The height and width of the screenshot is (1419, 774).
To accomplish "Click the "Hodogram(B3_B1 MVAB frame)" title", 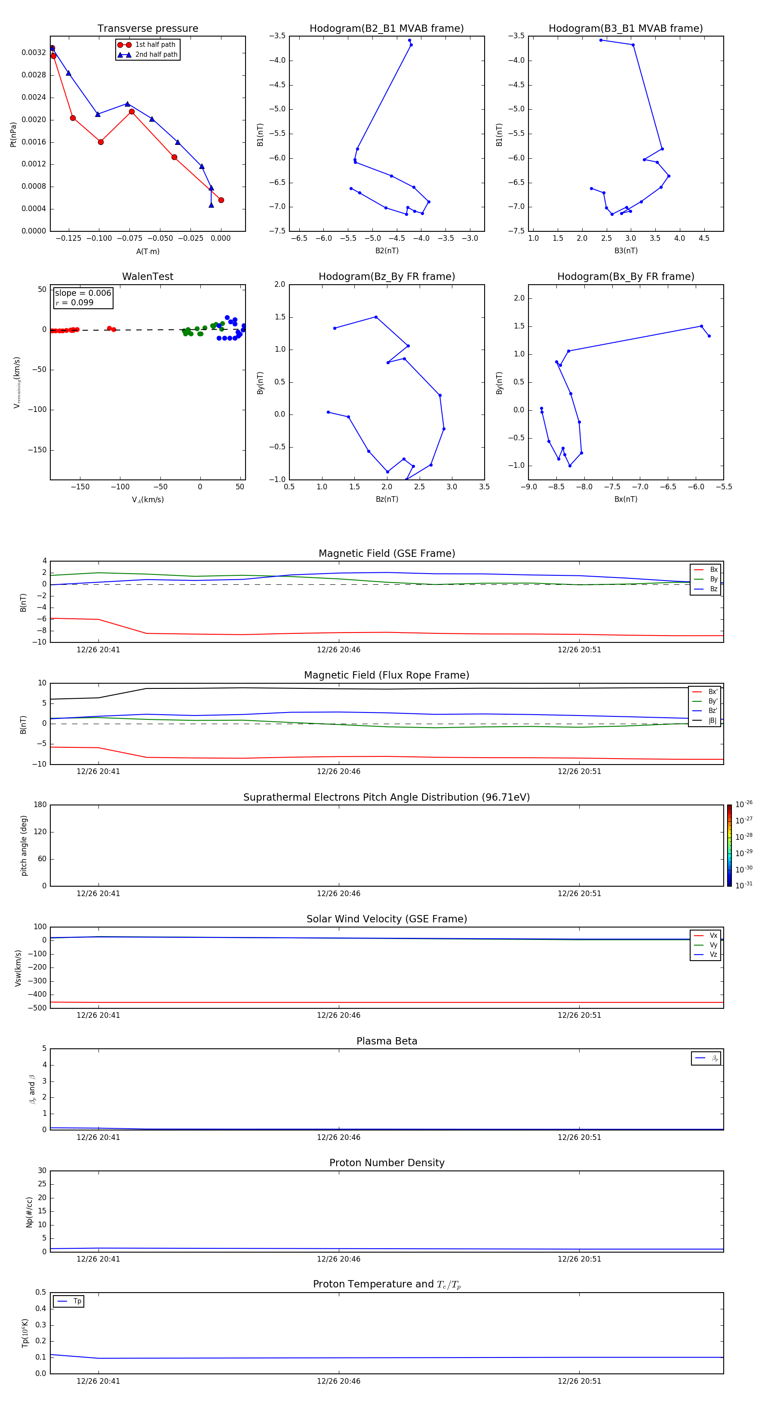I will [x=626, y=29].
